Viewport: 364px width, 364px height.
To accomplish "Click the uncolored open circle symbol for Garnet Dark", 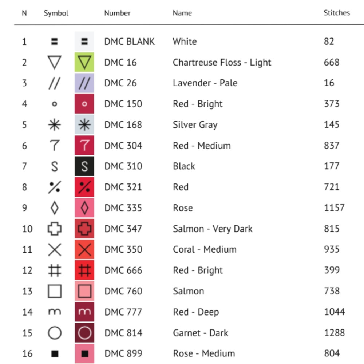I will pos(54,333).
